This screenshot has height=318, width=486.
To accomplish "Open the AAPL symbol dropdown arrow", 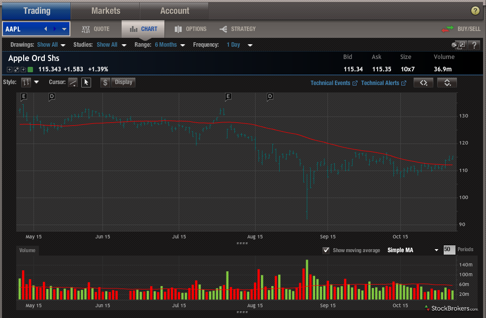I will pos(64,29).
